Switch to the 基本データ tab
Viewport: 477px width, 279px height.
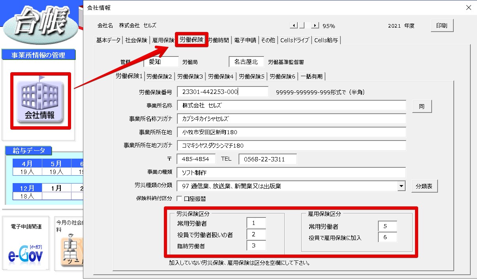click(109, 40)
